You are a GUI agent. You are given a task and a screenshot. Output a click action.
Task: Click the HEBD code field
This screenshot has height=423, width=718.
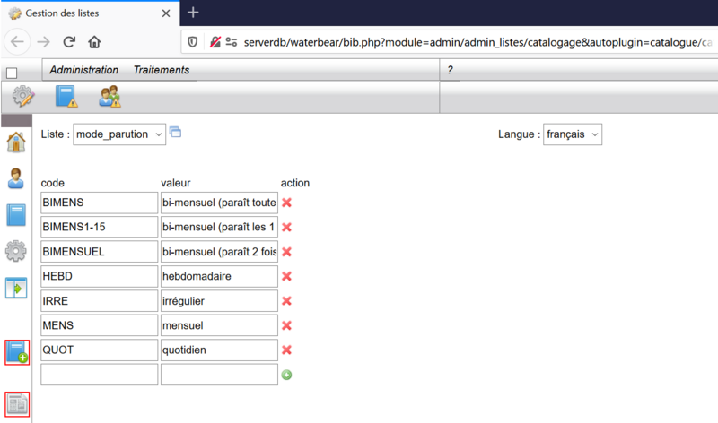point(100,276)
